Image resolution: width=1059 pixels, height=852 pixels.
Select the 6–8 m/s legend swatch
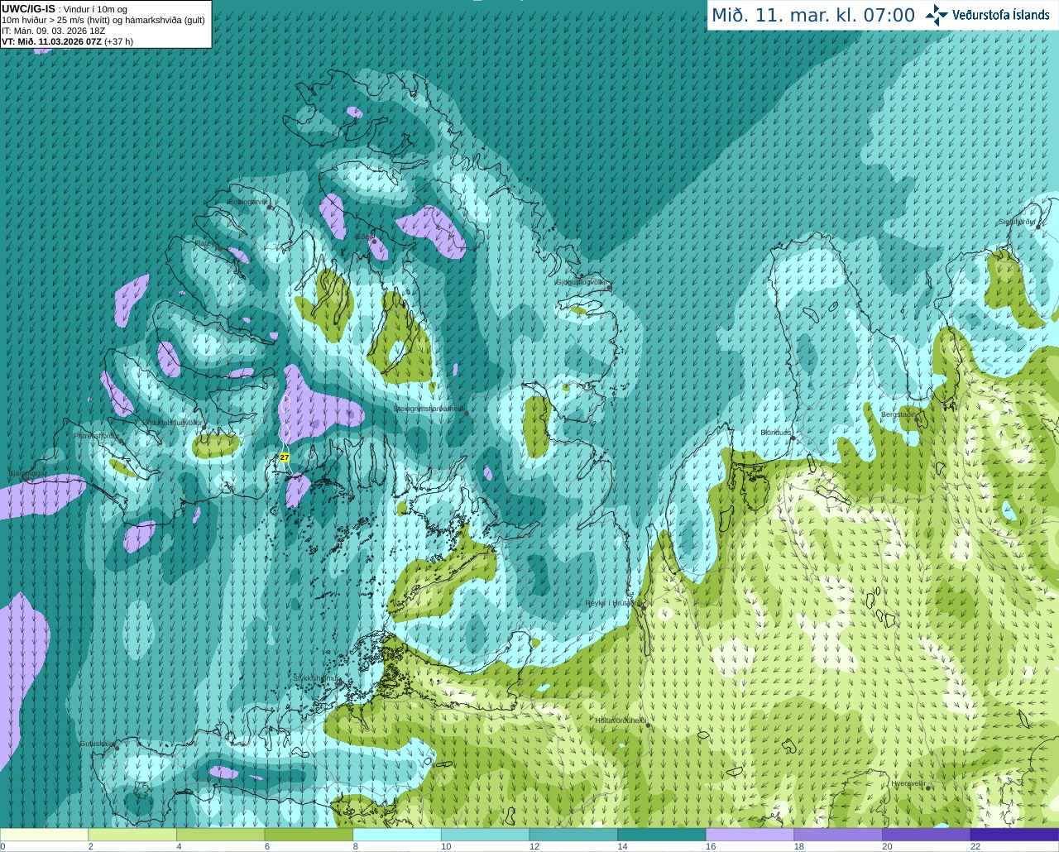pyautogui.click(x=309, y=835)
